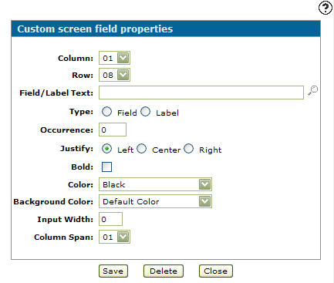This screenshot has width=334, height=283.
Task: Click into the Occurrence input field
Action: (113, 130)
